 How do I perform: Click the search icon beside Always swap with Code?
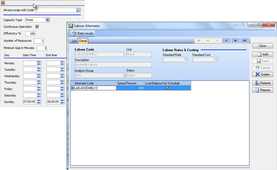(78, 10)
